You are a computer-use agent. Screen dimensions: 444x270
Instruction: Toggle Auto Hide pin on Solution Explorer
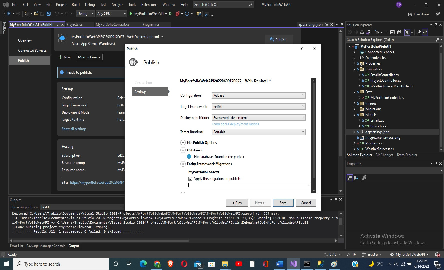point(436,25)
